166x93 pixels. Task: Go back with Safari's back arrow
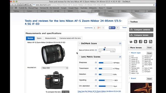(12, 5)
